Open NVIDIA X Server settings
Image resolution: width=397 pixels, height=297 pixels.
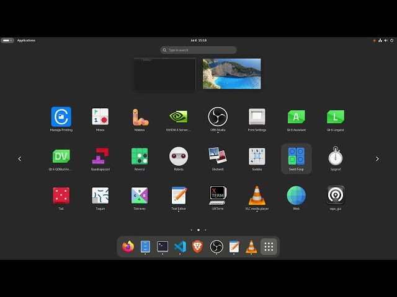tap(179, 119)
